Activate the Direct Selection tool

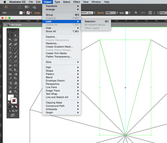pyautogui.click(x=15, y=35)
